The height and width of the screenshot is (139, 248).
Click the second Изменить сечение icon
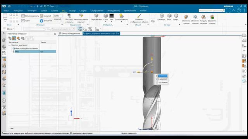(x=195, y=17)
